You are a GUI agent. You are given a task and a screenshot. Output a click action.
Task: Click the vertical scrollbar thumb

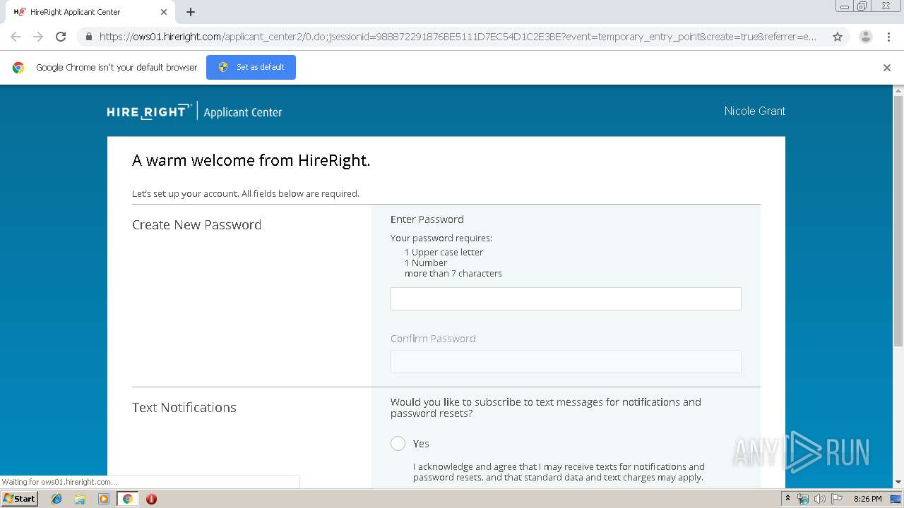[898, 221]
